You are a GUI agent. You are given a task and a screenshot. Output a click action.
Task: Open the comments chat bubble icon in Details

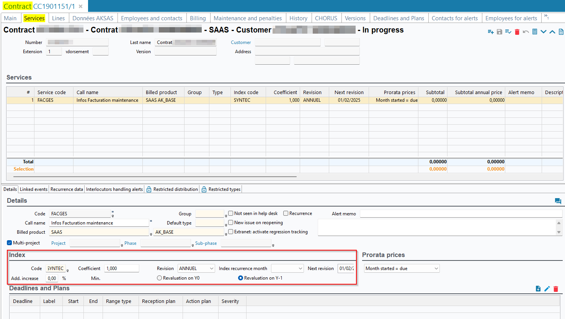coord(558,201)
